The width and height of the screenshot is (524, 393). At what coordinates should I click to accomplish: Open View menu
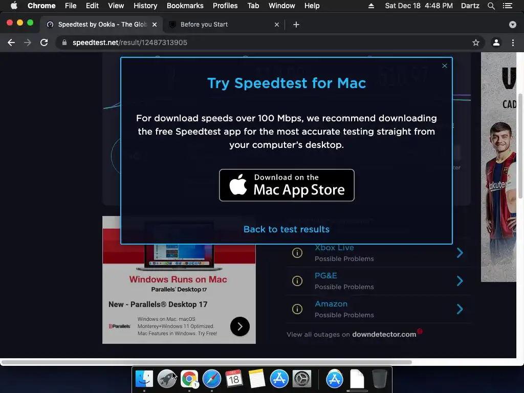pyautogui.click(x=116, y=6)
